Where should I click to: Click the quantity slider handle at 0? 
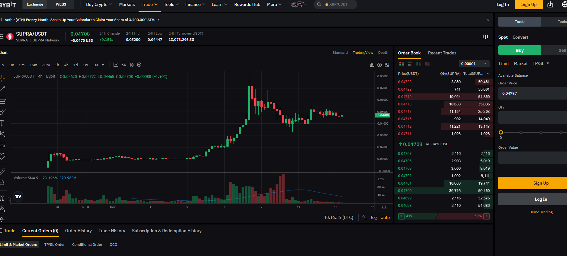[x=501, y=132]
